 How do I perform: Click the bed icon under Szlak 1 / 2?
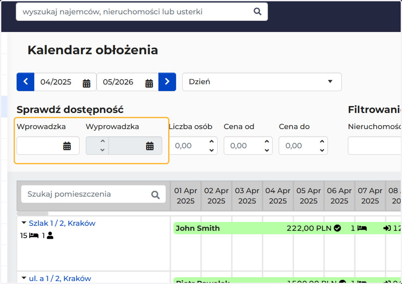point(34,235)
